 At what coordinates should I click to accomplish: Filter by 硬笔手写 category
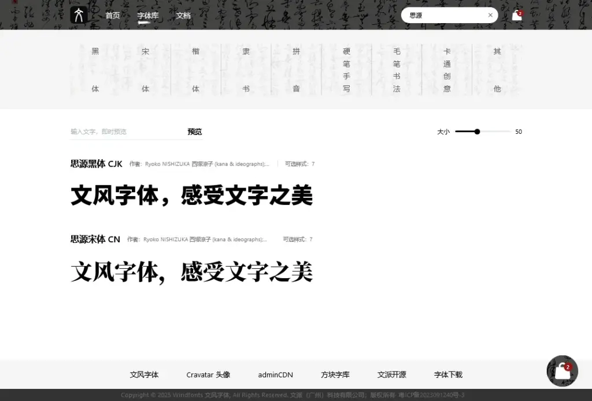(x=346, y=70)
